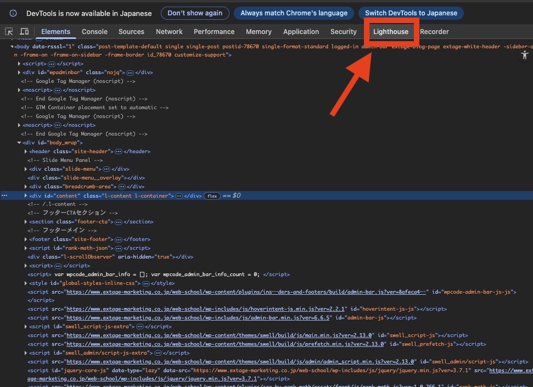
Task: Expand the site-footer footer node
Action: (x=26, y=239)
